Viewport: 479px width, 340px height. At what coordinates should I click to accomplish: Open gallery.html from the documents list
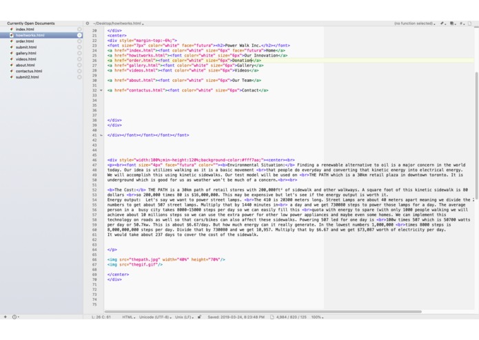point(26,53)
